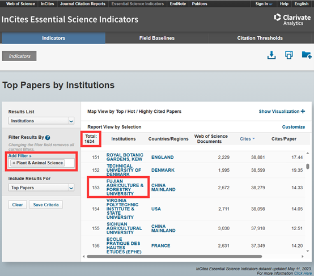Open the Filter Results By help icon
Viewport: 314px width, 276px height.
pyautogui.click(x=48, y=137)
